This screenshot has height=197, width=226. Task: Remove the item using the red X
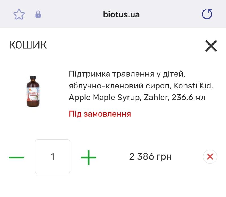click(210, 157)
